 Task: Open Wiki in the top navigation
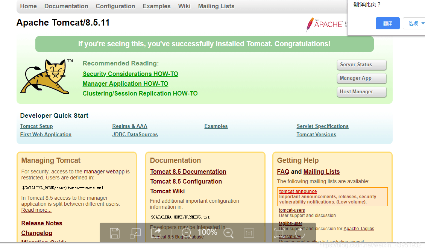click(x=184, y=6)
